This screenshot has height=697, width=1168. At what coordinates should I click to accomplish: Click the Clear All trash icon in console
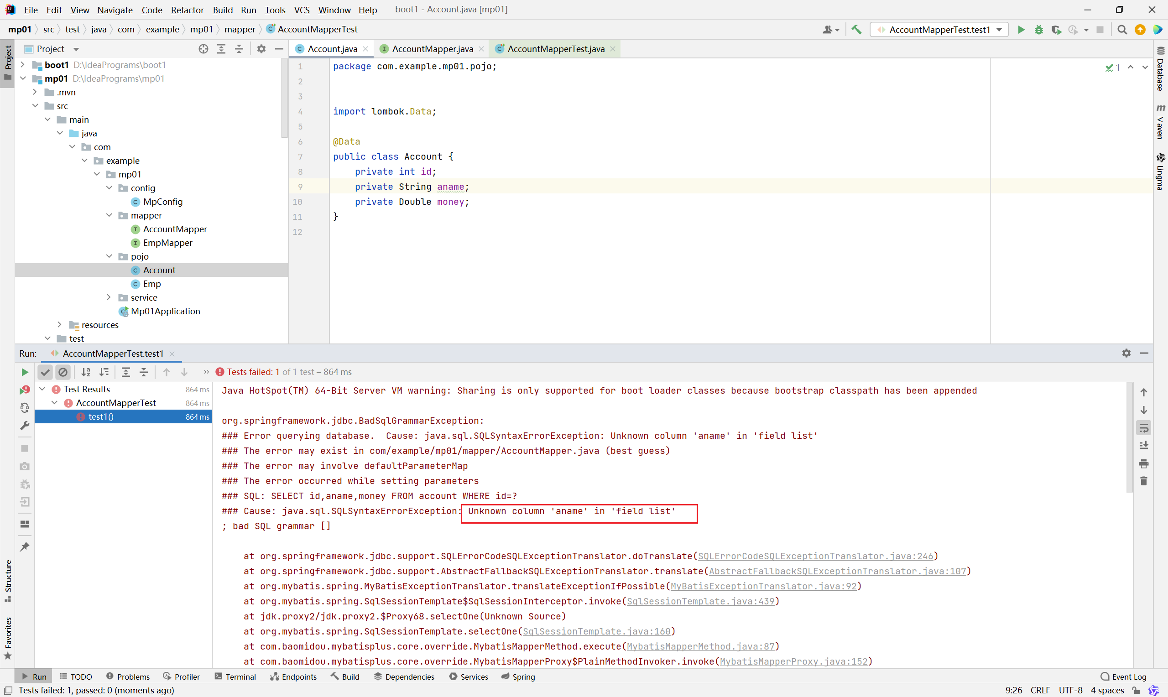(x=1143, y=481)
